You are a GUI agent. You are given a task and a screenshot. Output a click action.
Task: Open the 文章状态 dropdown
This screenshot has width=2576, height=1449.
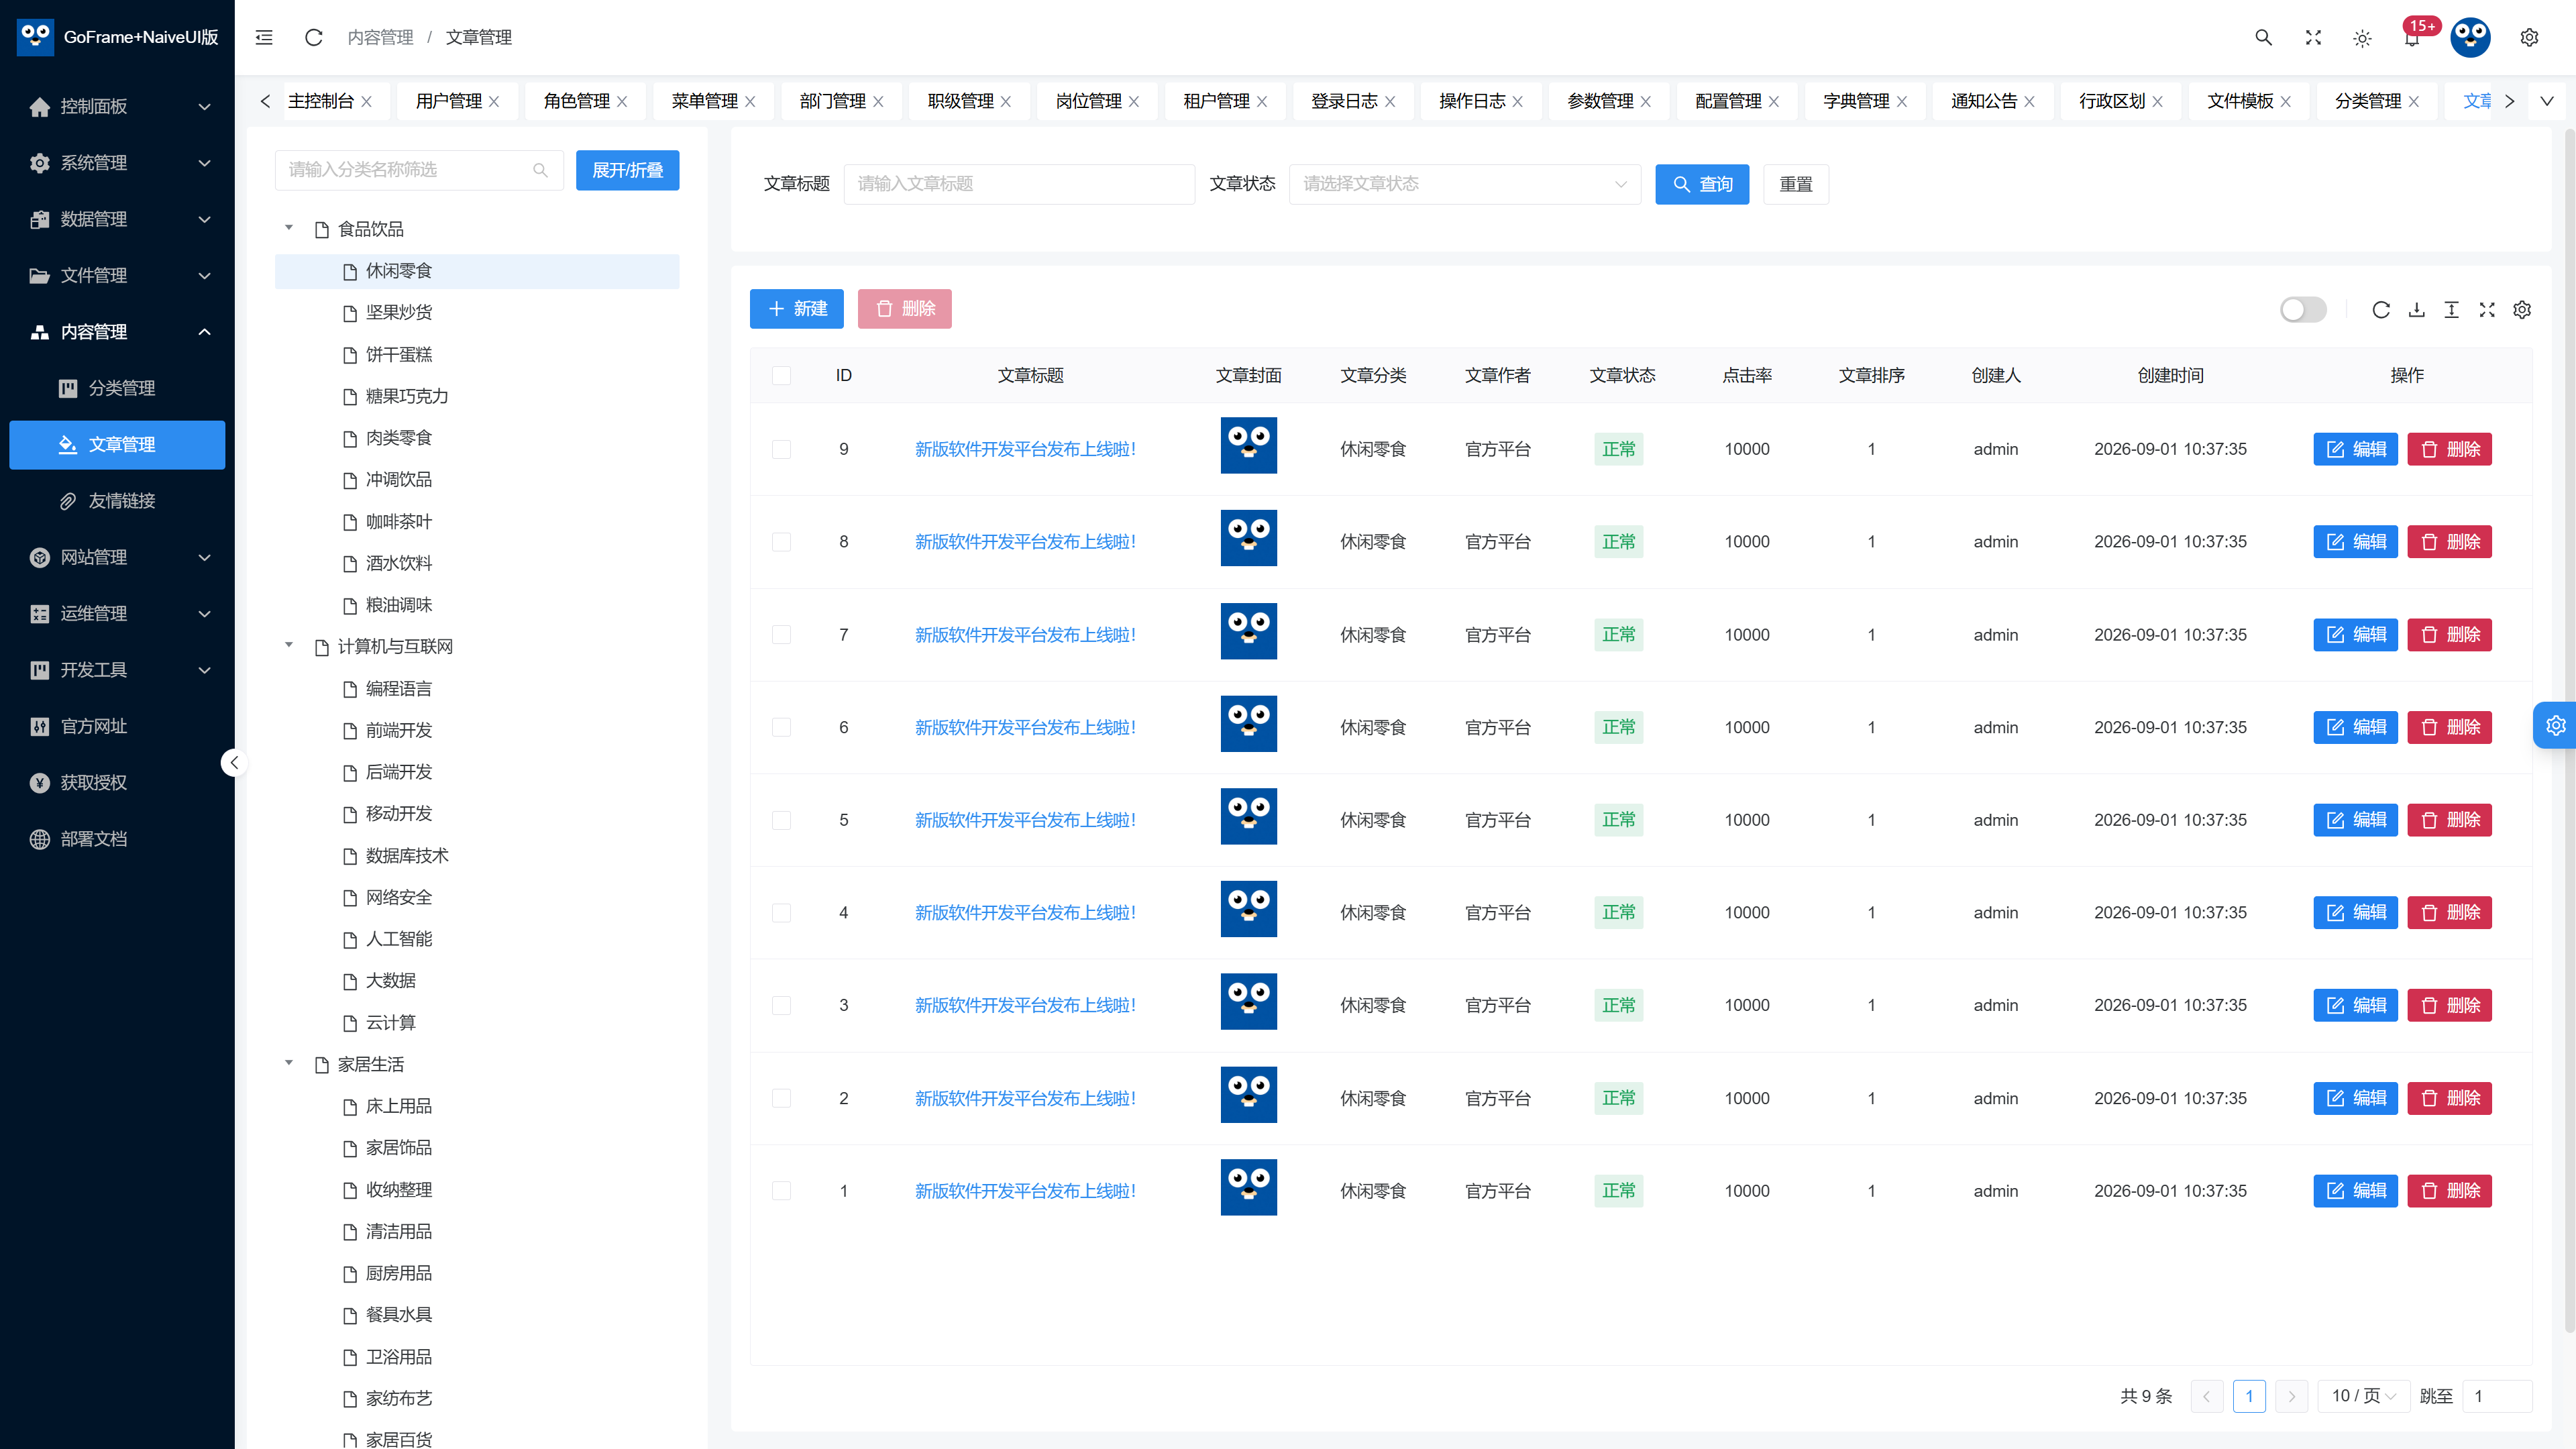(1464, 184)
